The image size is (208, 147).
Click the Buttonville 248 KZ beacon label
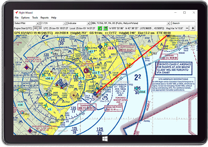[x=126, y=48]
